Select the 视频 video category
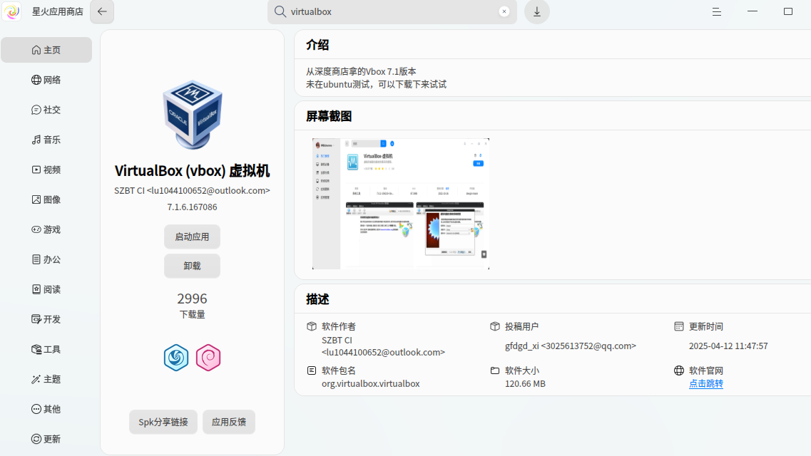Screen dimensions: 811x456 pyautogui.click(x=46, y=170)
